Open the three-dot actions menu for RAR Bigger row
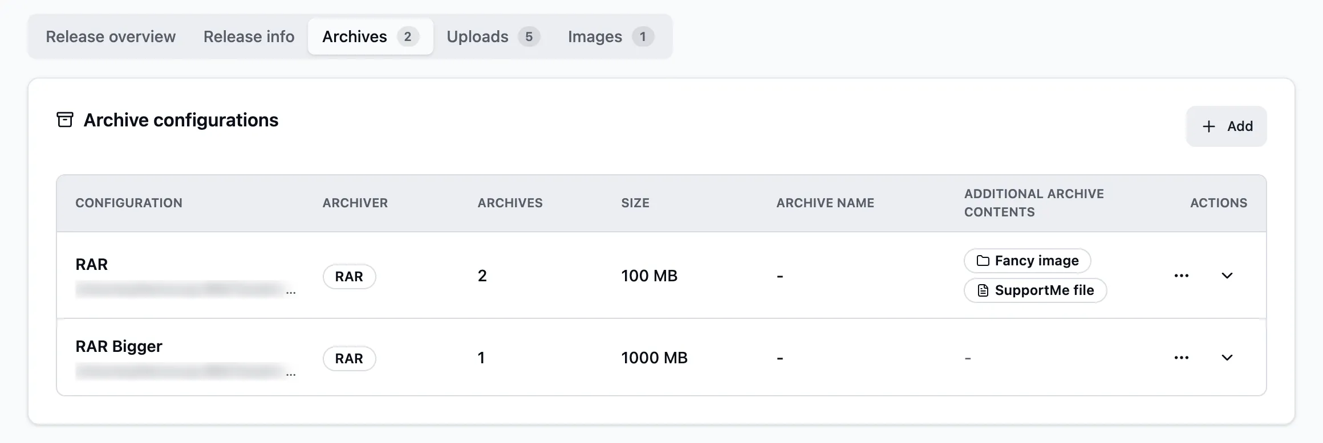The height and width of the screenshot is (443, 1323). click(1182, 358)
